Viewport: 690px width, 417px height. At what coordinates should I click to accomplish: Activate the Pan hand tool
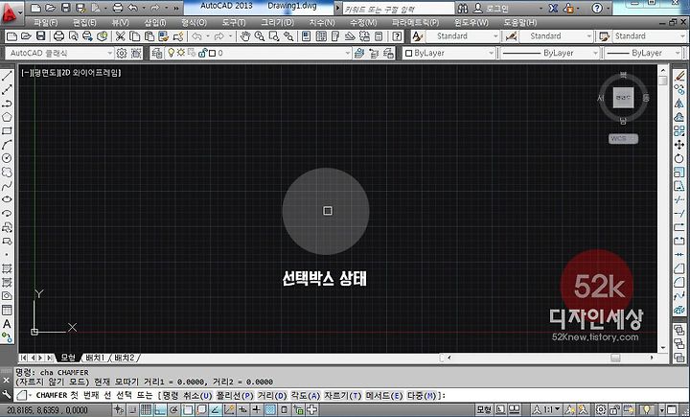245,36
